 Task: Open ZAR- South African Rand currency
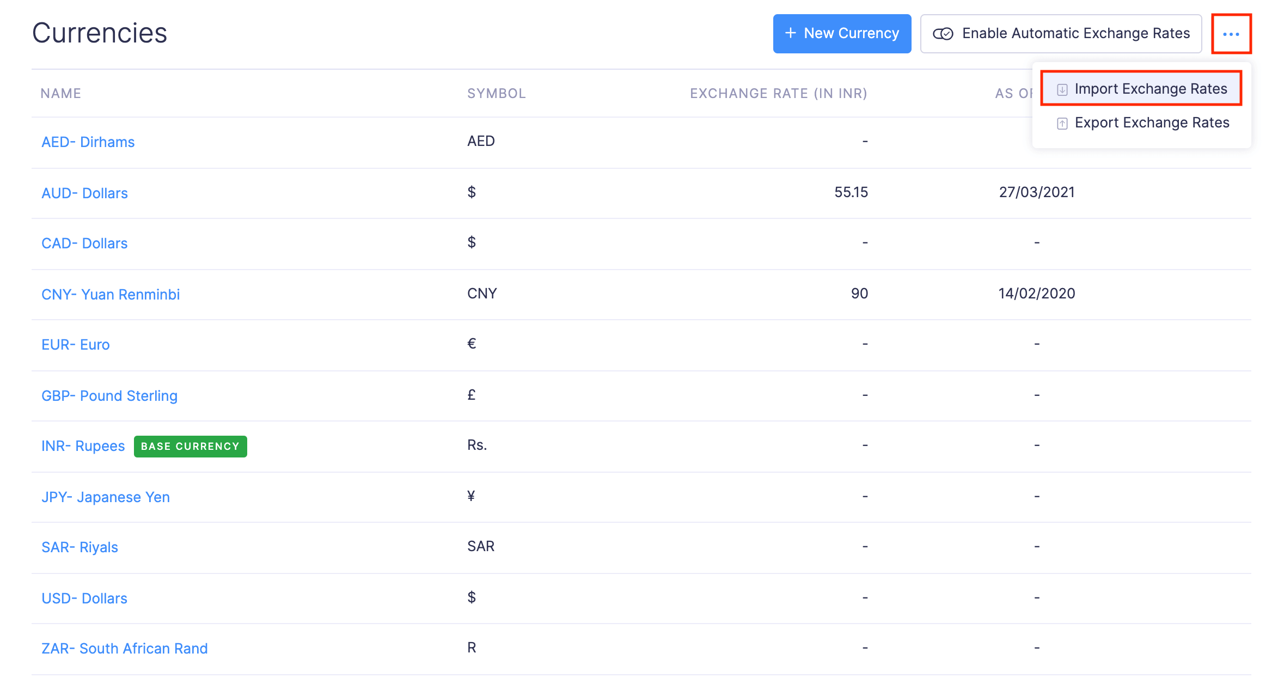point(125,649)
